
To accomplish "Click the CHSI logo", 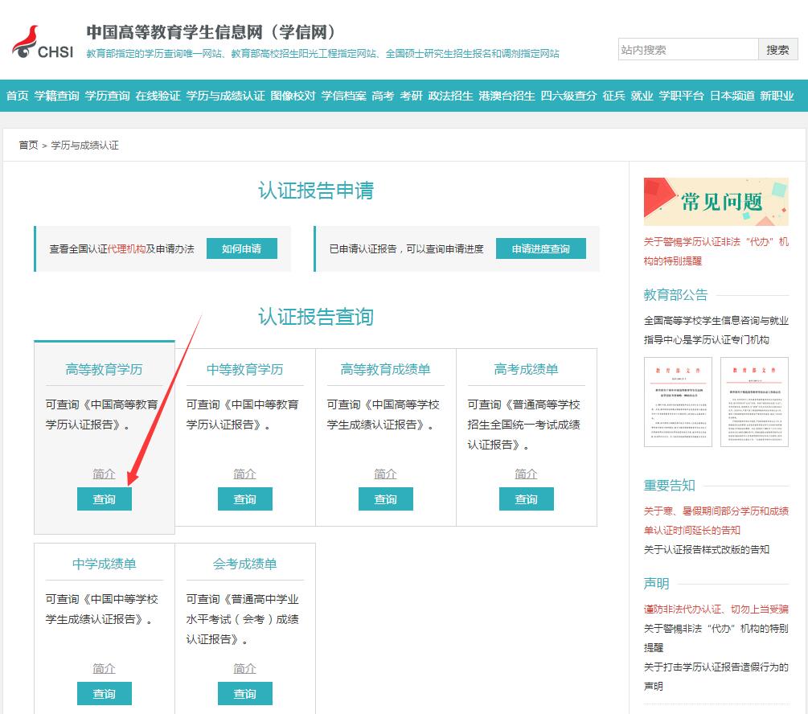I will 43,43.
